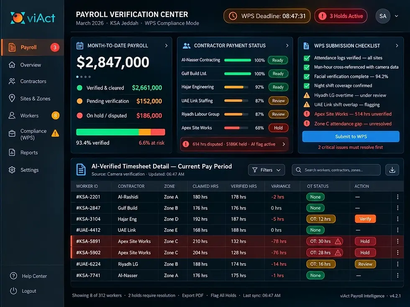The width and height of the screenshot is (410, 307).
Task: Click the $2,661,000 verified amount
Action: [x=147, y=88]
